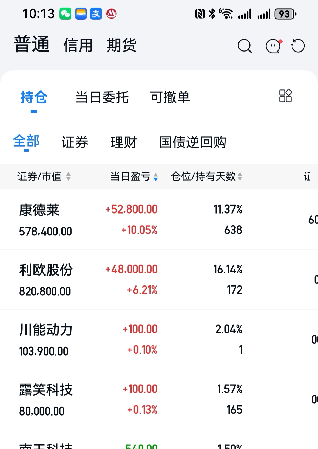Switch to 期货 account tab
The width and height of the screenshot is (318, 449).
(122, 45)
